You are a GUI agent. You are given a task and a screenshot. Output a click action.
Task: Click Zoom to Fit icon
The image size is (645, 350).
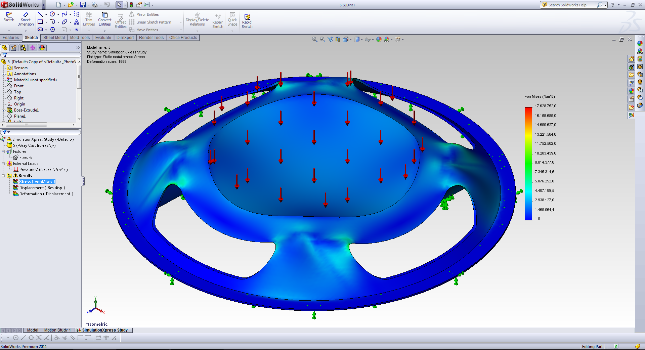pyautogui.click(x=314, y=39)
